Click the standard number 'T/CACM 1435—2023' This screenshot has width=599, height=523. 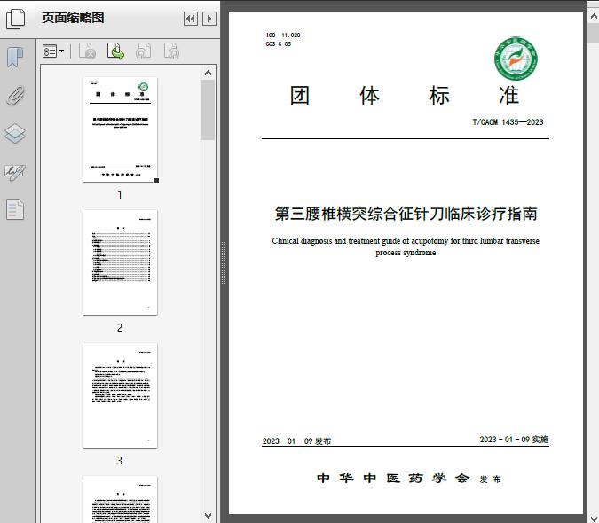tap(508, 122)
